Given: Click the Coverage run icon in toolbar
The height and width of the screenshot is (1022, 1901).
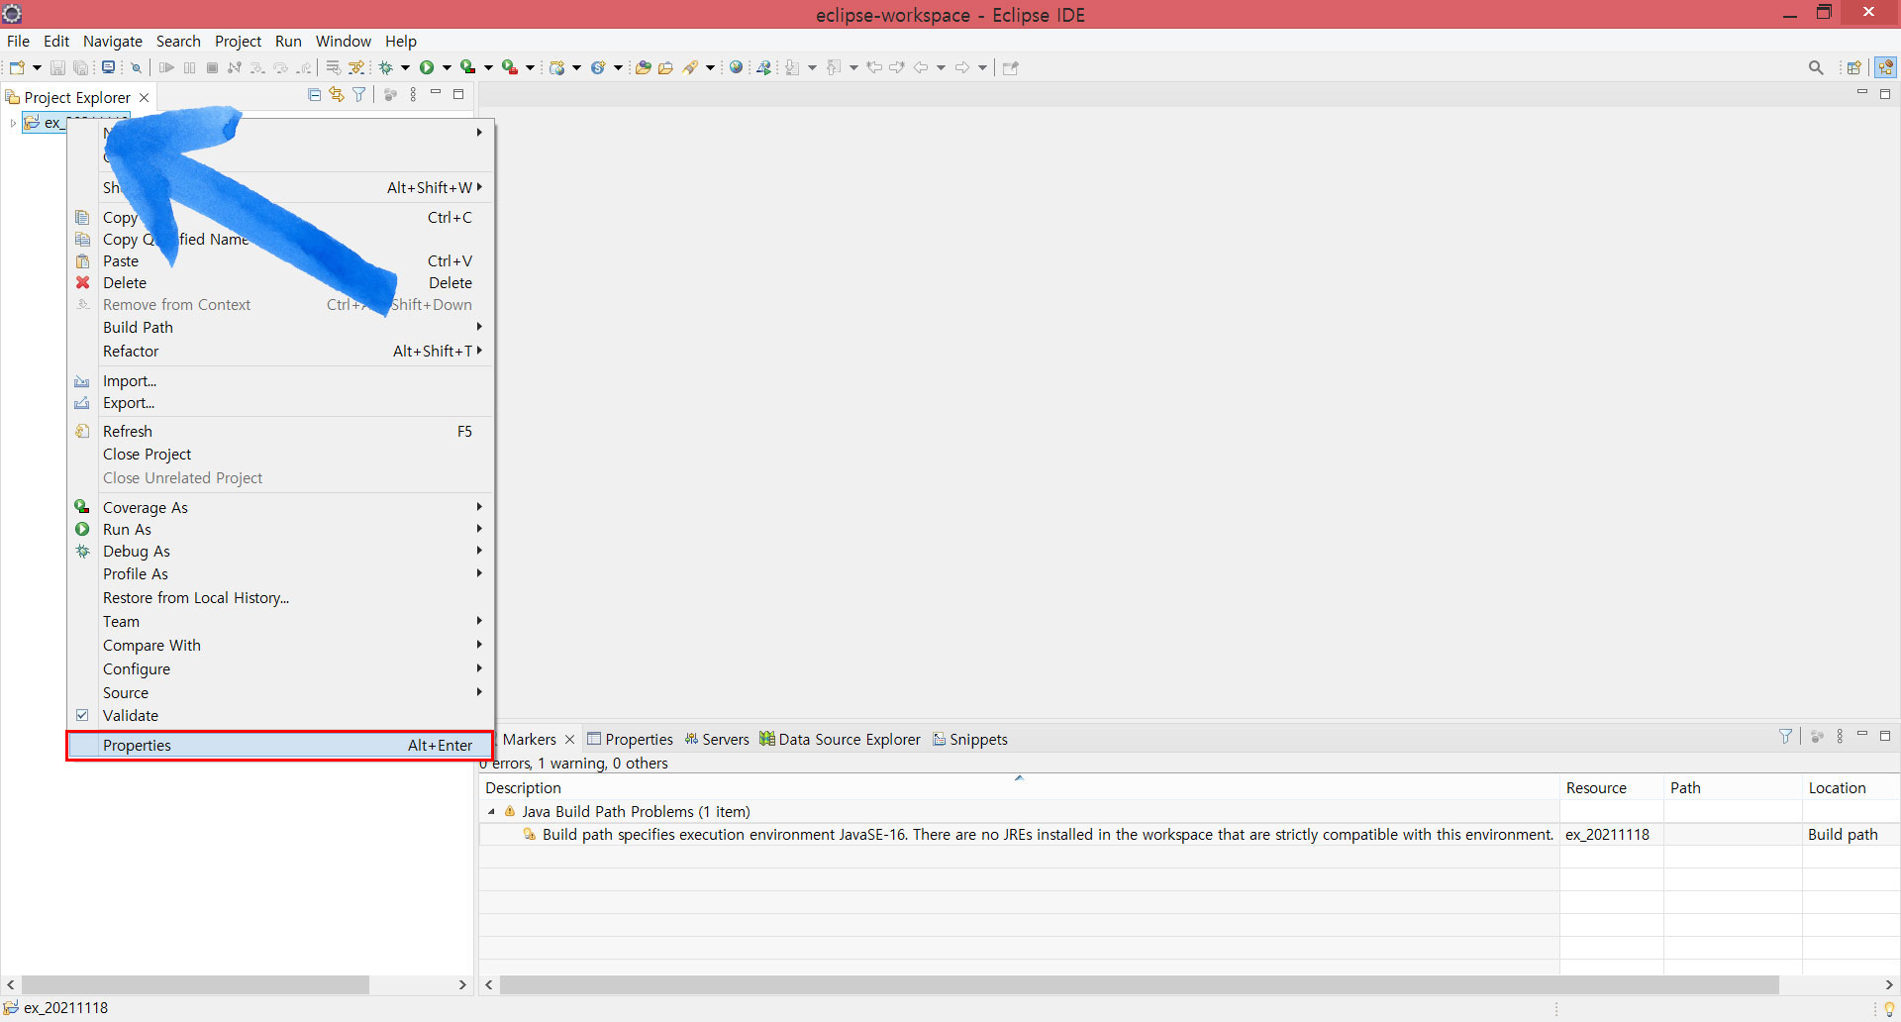Looking at the screenshot, I should coord(467,67).
